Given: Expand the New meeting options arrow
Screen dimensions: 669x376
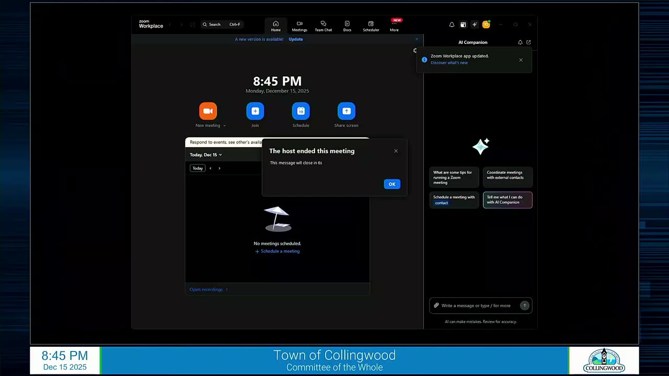Looking at the screenshot, I should pyautogui.click(x=224, y=126).
